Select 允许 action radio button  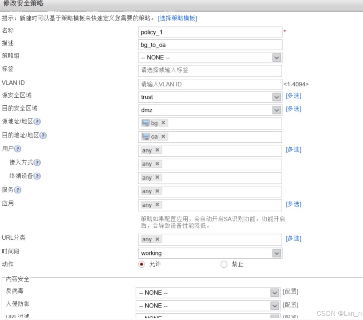141,264
